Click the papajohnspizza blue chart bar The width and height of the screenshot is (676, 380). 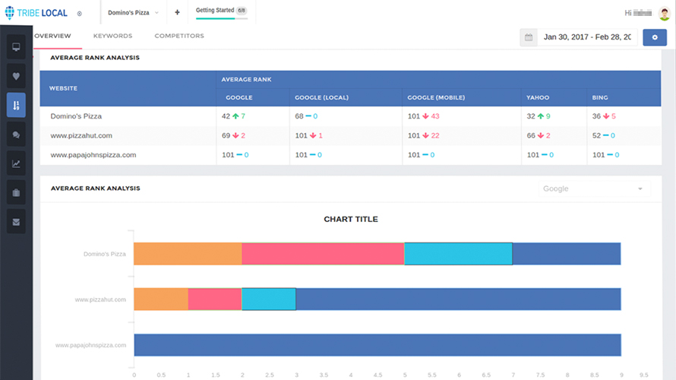(x=377, y=345)
